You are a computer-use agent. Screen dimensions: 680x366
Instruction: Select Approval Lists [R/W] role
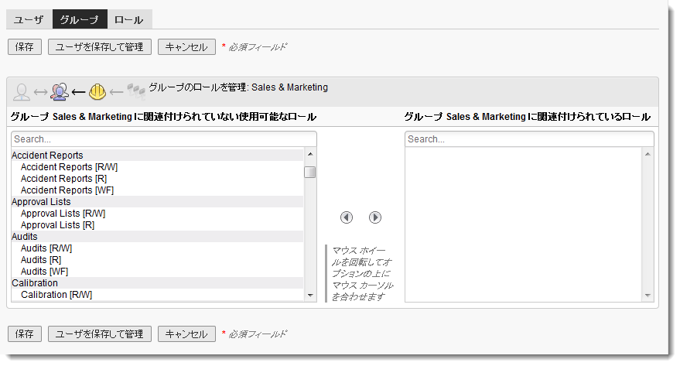click(157, 214)
